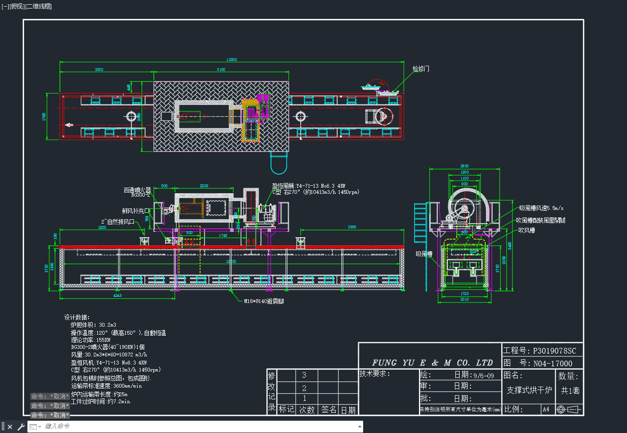The height and width of the screenshot is (433, 627).
Task: Select the 签名 revision table header
Action: (x=329, y=409)
